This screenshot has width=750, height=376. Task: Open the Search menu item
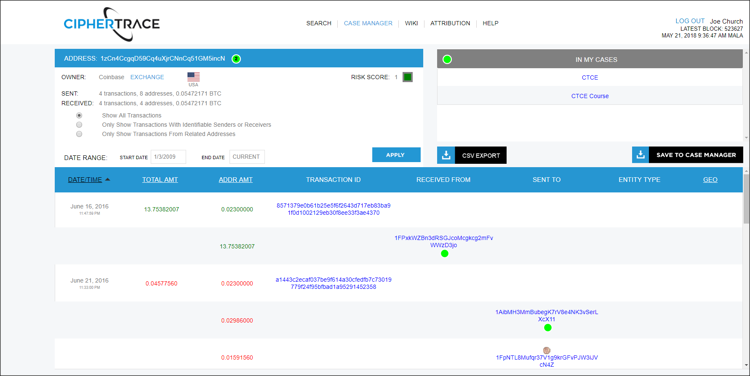(319, 23)
